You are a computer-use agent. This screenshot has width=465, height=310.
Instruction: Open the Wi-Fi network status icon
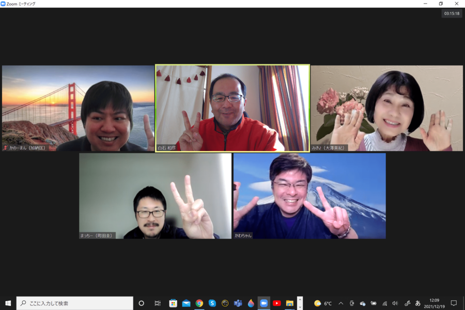[x=384, y=303]
